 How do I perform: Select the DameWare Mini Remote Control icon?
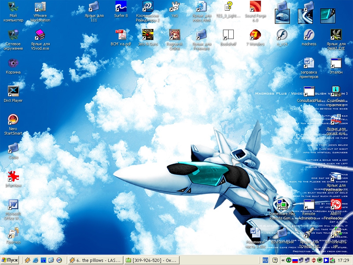coord(282,210)
